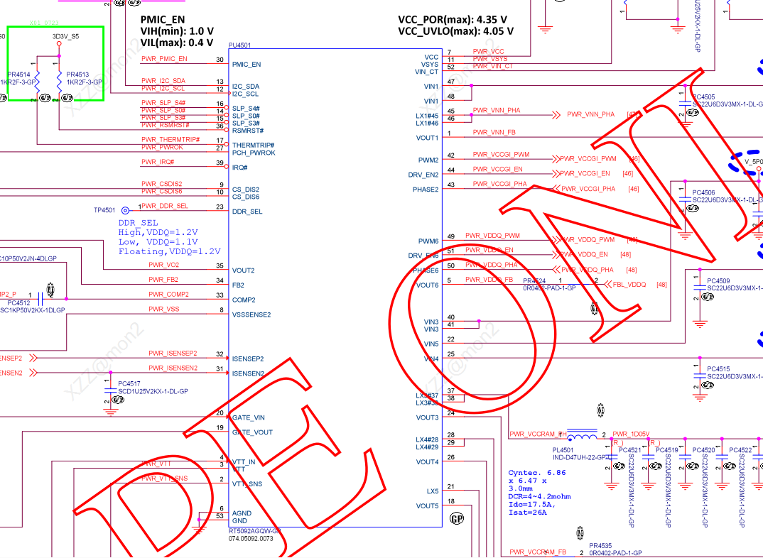Select the VSSSENSE2 pin label

pos(251,314)
